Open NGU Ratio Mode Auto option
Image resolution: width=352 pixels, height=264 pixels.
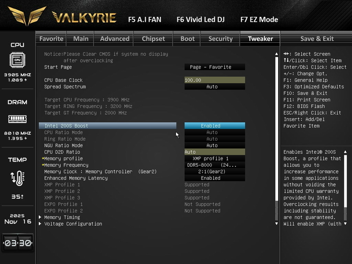(215, 146)
